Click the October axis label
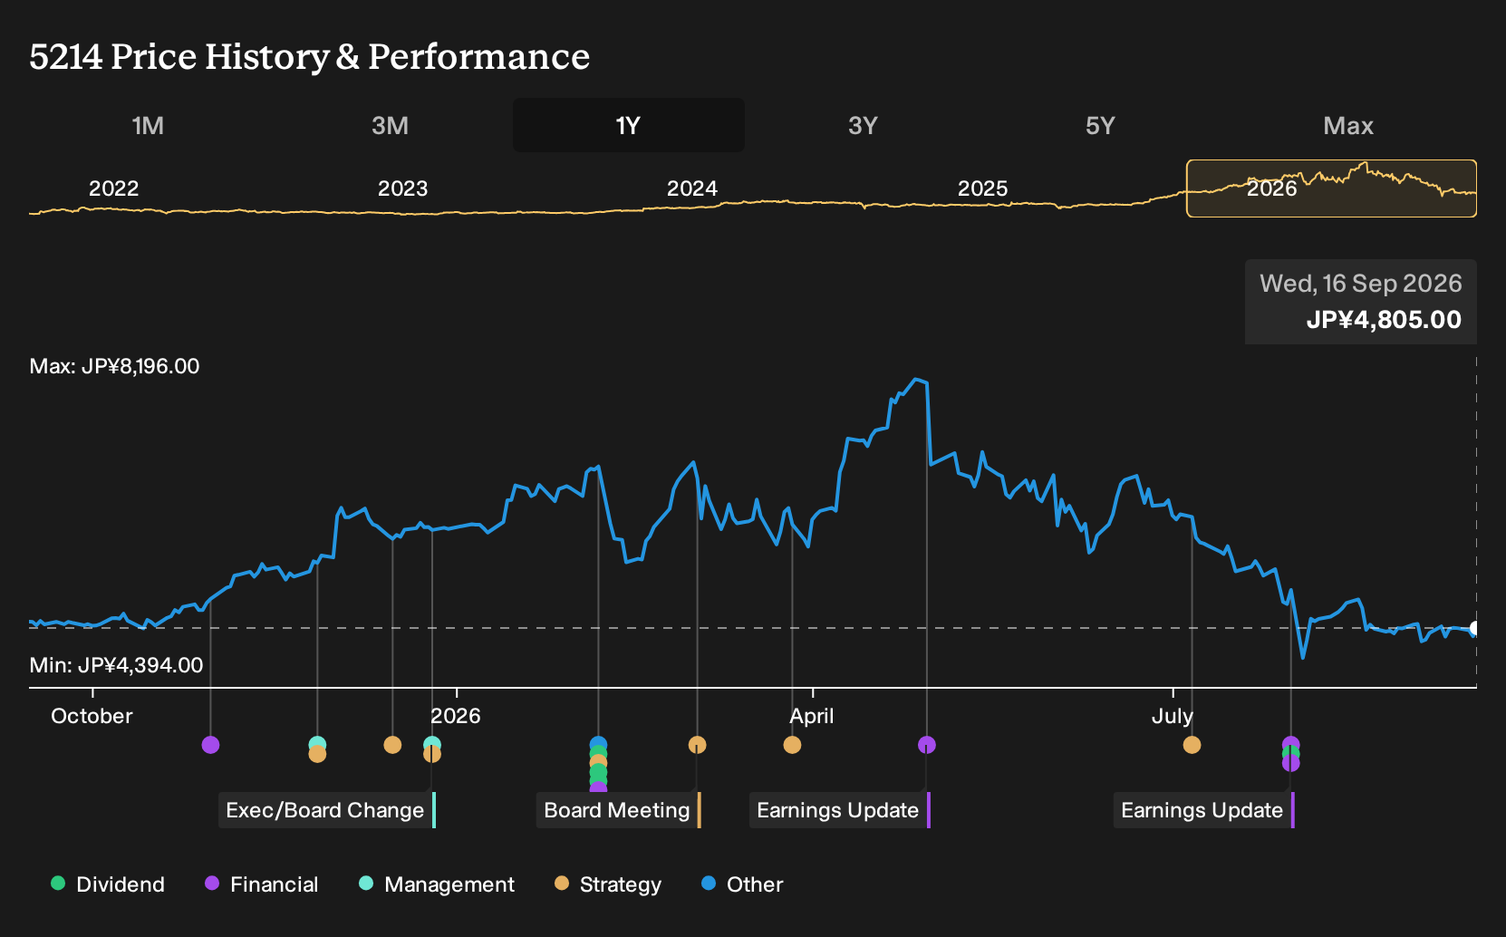The height and width of the screenshot is (937, 1506). pyautogui.click(x=92, y=716)
